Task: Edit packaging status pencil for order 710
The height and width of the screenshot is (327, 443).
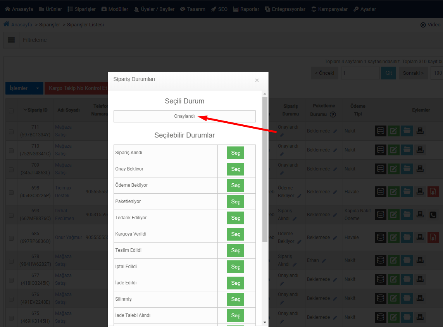Action: coord(335,150)
